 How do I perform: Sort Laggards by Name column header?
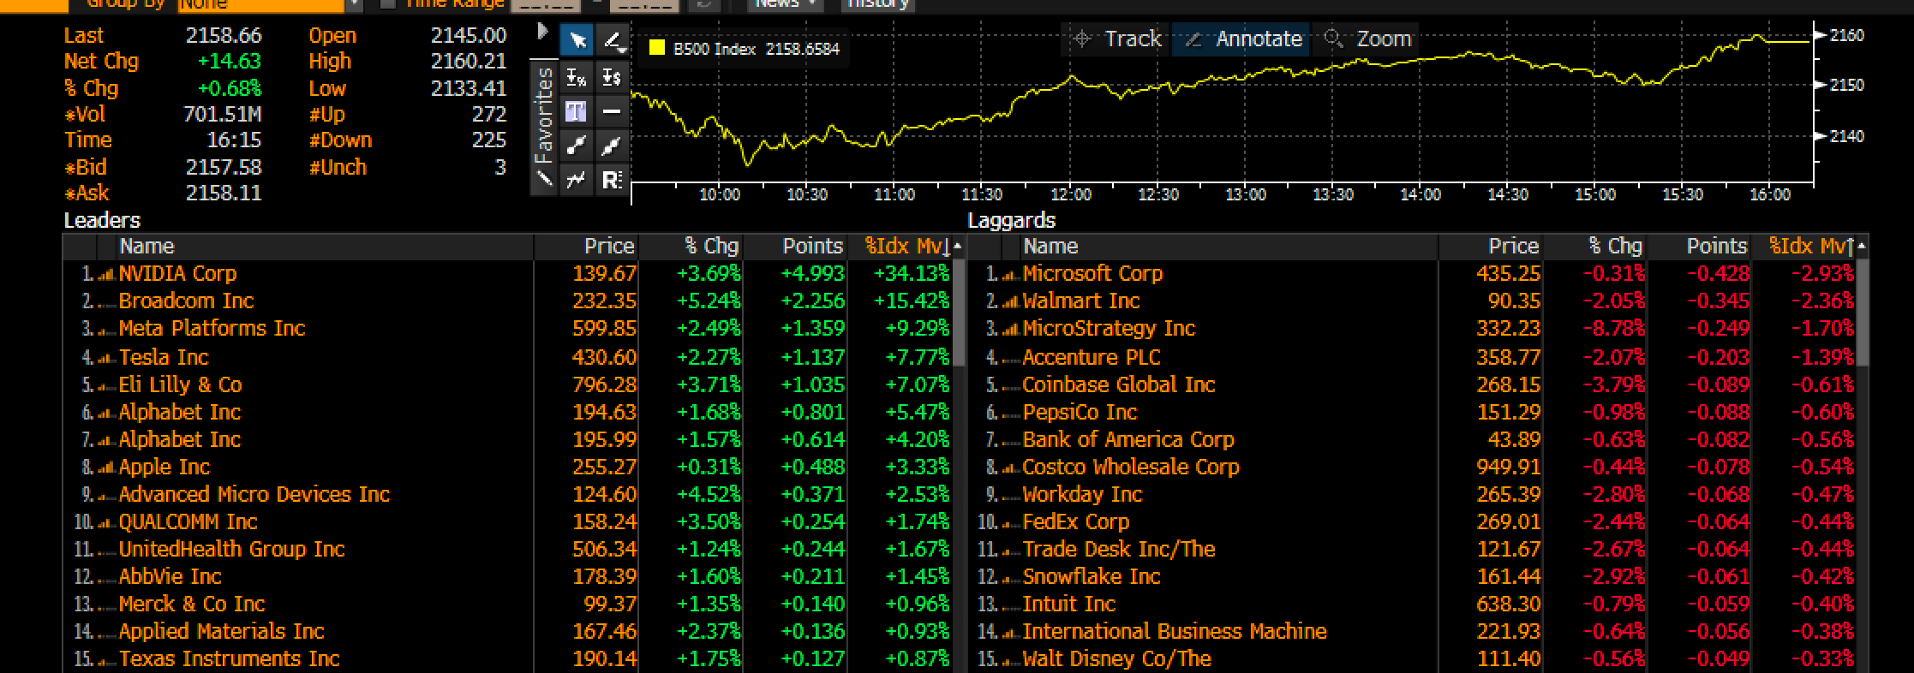(1229, 247)
